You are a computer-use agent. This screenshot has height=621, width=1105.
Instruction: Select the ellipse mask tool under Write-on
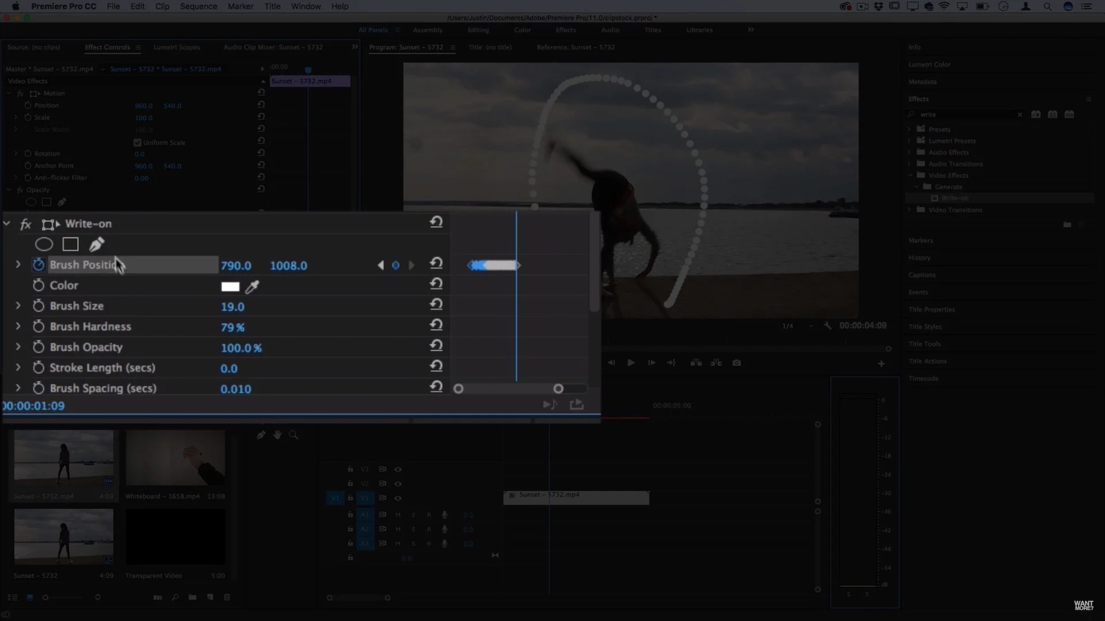point(44,244)
